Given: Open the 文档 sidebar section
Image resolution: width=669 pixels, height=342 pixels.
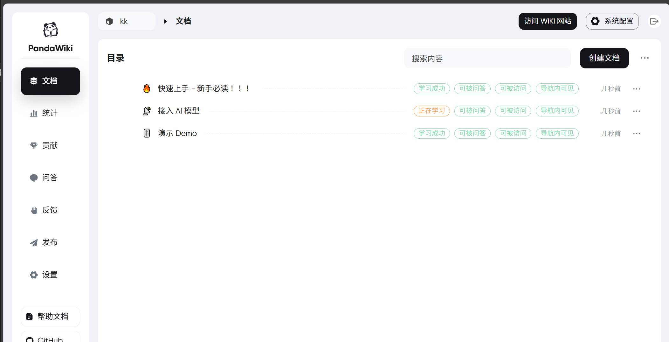Looking at the screenshot, I should point(51,81).
